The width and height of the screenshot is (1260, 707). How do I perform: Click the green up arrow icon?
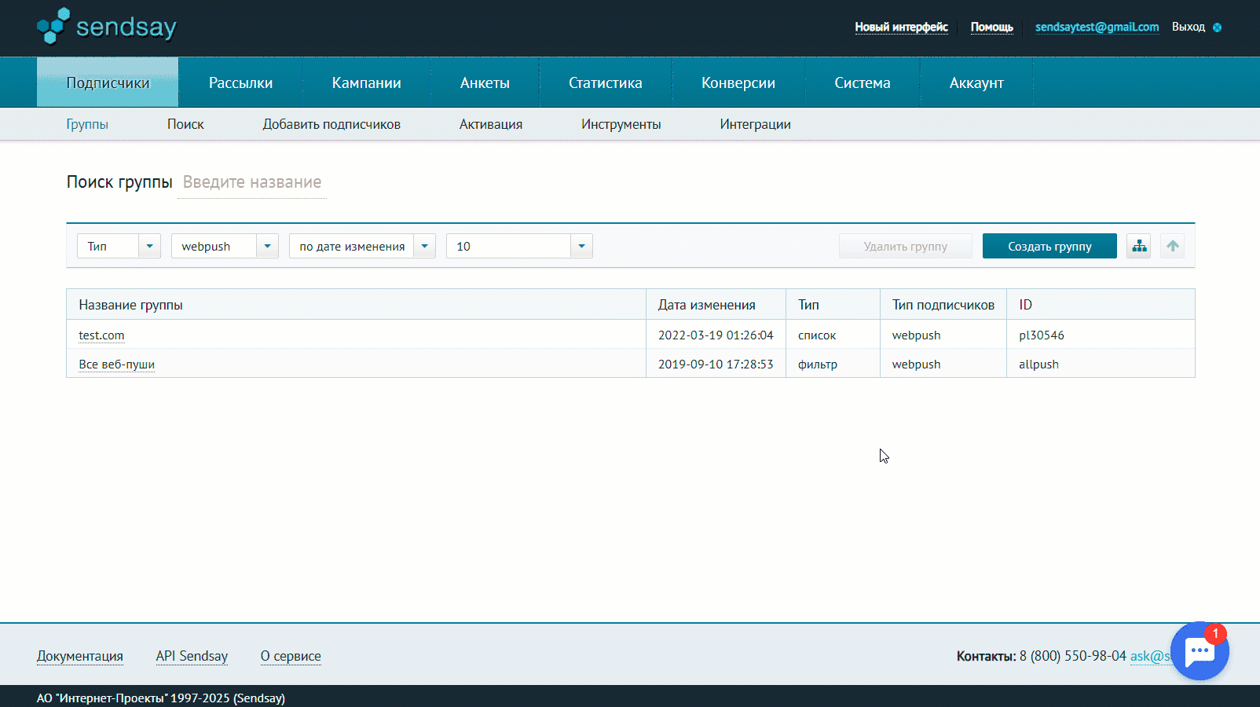pos(1172,246)
